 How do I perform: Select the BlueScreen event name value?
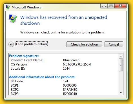click(71, 60)
